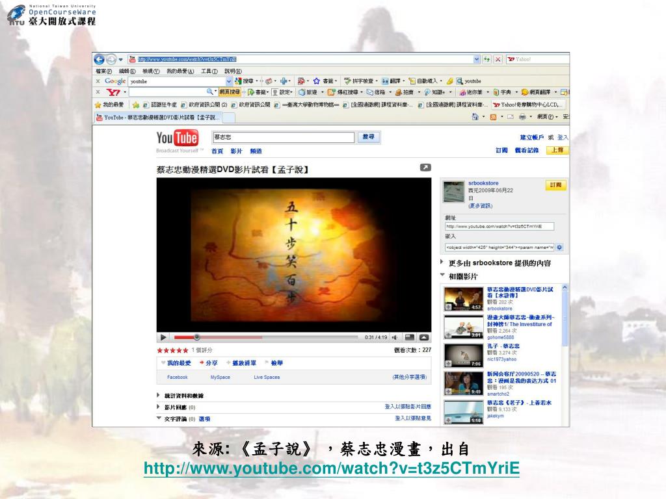Open the recent pages dropdown beside Forward
This screenshot has width=666, height=499.
pyautogui.click(x=121, y=59)
